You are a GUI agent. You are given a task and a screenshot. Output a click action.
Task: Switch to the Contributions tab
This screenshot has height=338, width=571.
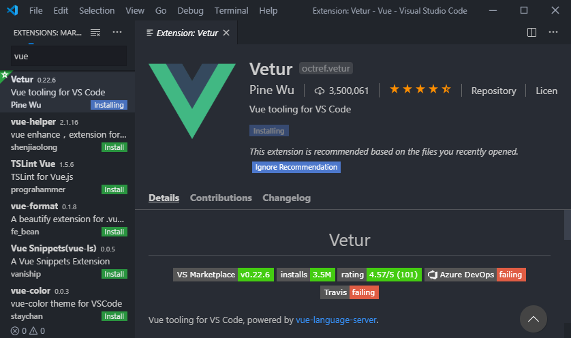(x=221, y=198)
